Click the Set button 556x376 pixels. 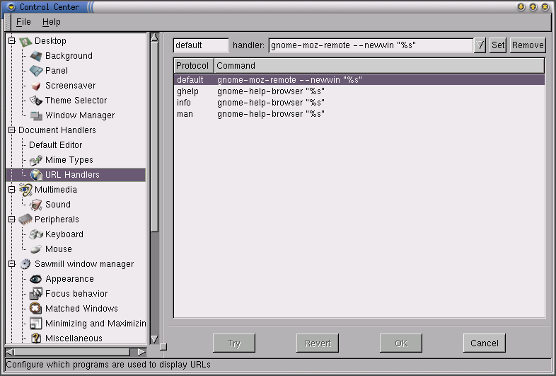tap(498, 45)
